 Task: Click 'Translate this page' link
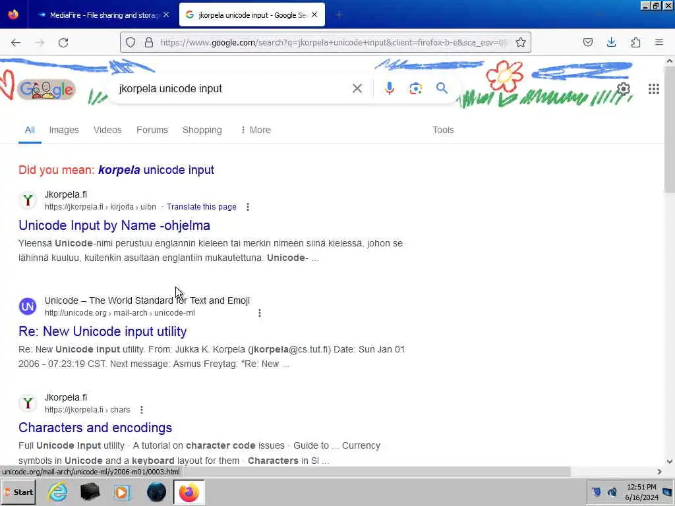(202, 207)
